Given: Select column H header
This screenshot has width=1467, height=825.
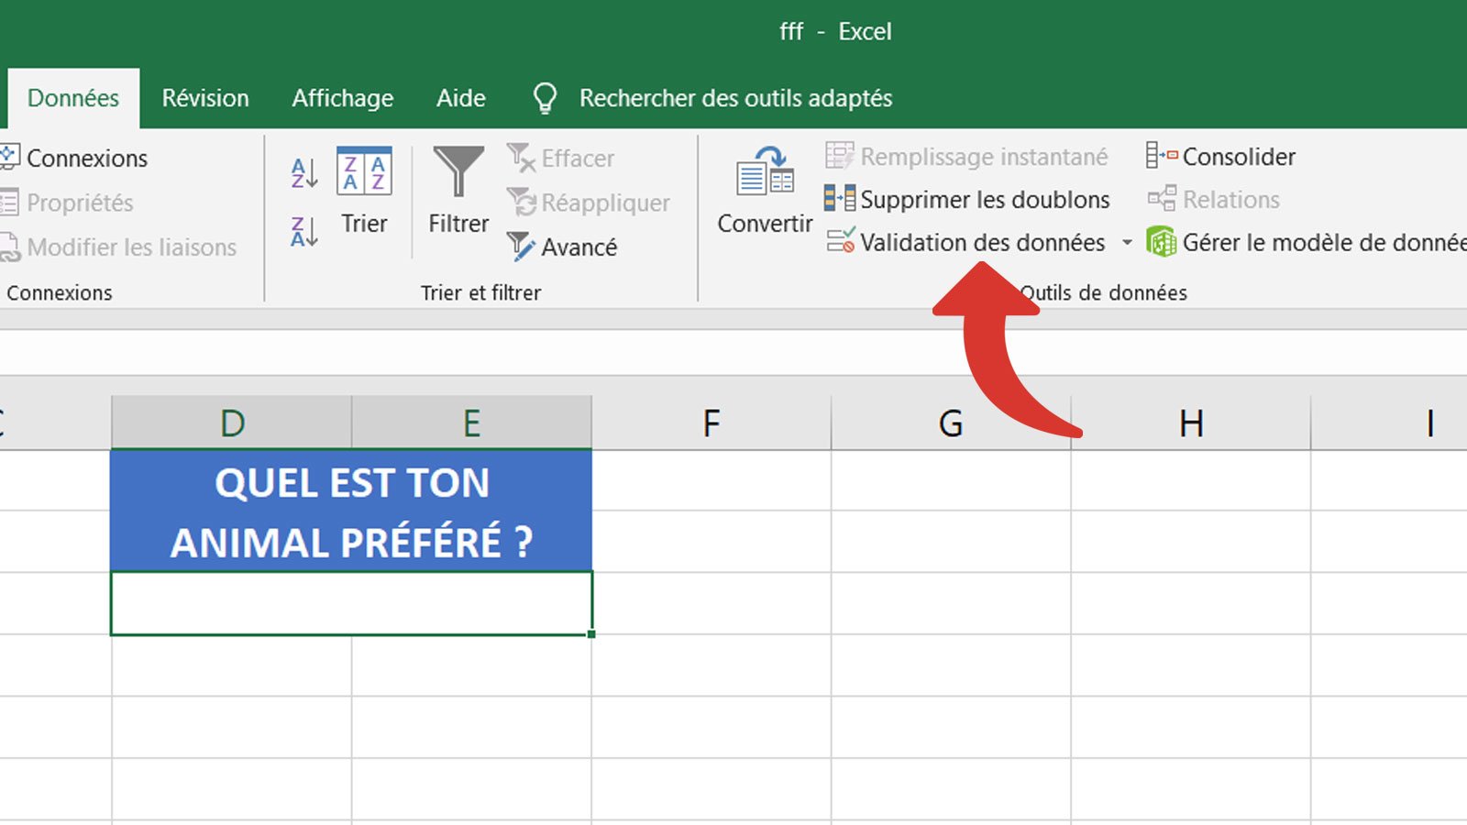Looking at the screenshot, I should pos(1191,423).
